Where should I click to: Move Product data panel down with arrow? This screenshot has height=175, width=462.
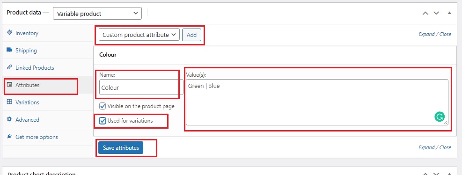[x=436, y=13]
